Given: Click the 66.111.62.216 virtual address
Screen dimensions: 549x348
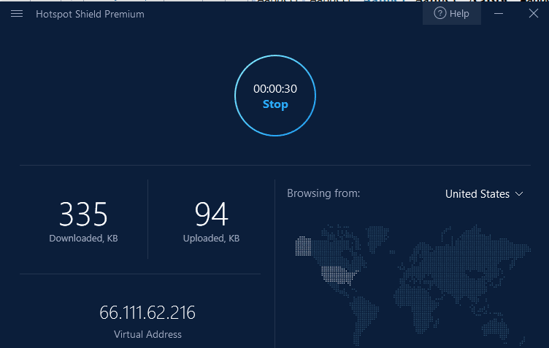Looking at the screenshot, I should pyautogui.click(x=147, y=313).
